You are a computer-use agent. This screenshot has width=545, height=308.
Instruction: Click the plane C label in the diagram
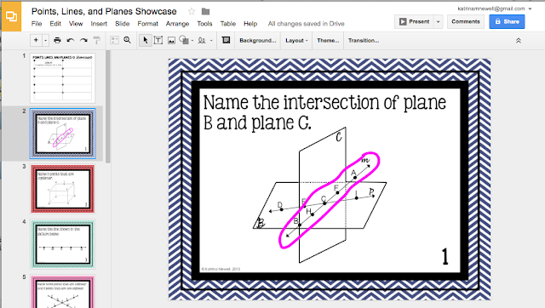click(339, 138)
